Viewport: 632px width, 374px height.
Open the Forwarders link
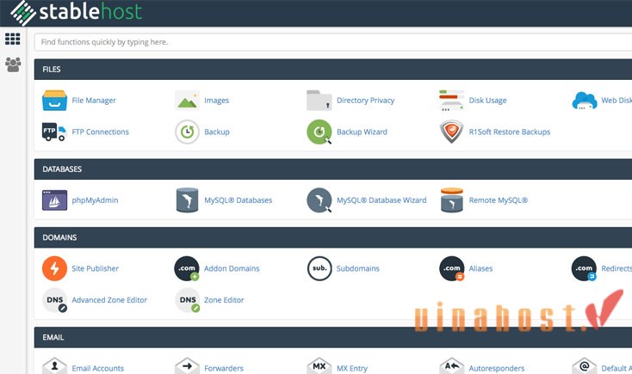click(224, 368)
